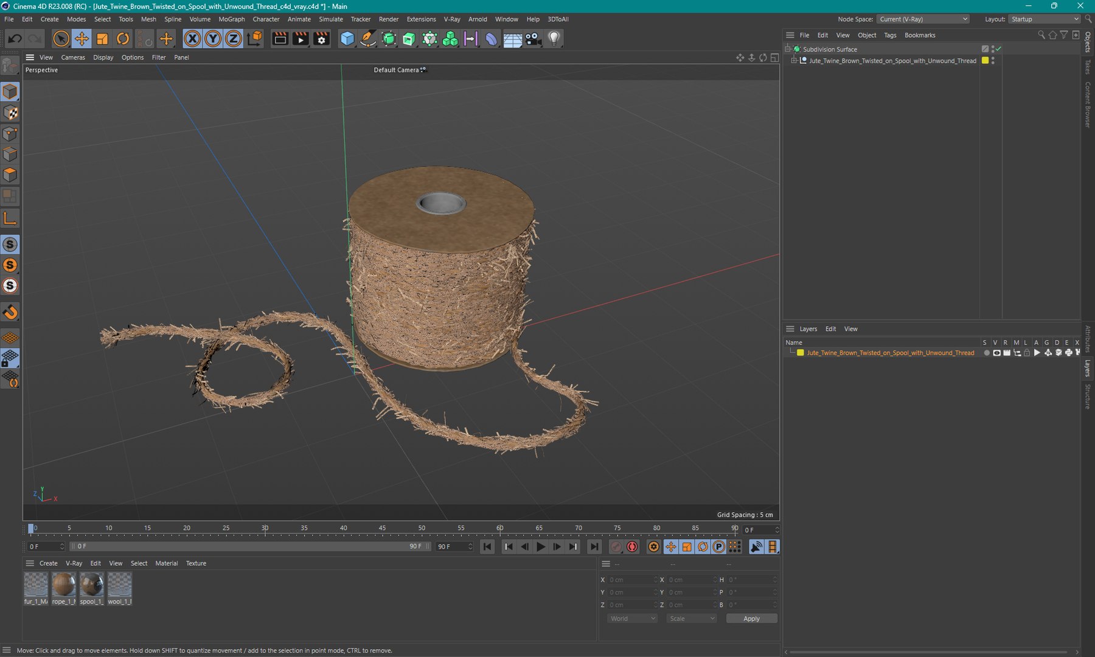Select the Scale tool

coord(102,39)
